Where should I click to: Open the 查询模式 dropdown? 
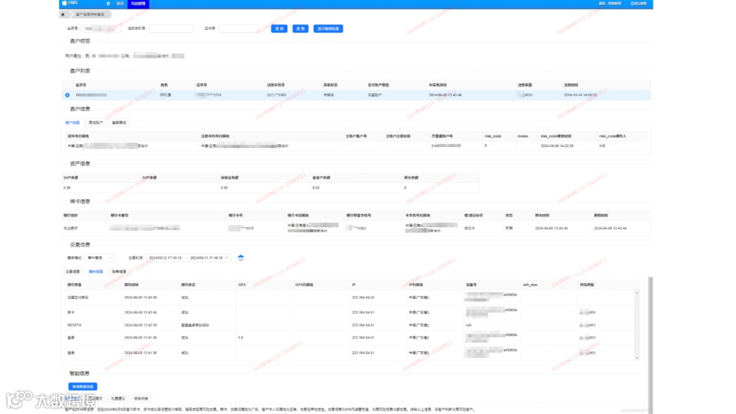[99, 258]
